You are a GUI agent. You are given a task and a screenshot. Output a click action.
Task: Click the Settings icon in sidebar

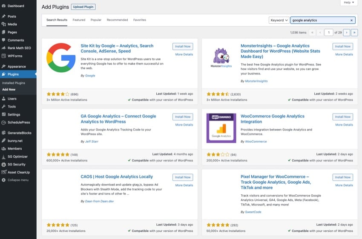coord(4,114)
